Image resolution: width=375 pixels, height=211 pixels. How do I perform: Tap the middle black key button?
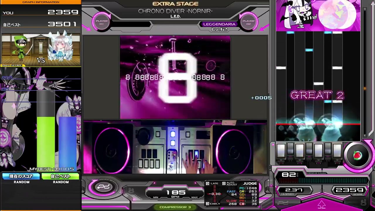(x=309, y=149)
